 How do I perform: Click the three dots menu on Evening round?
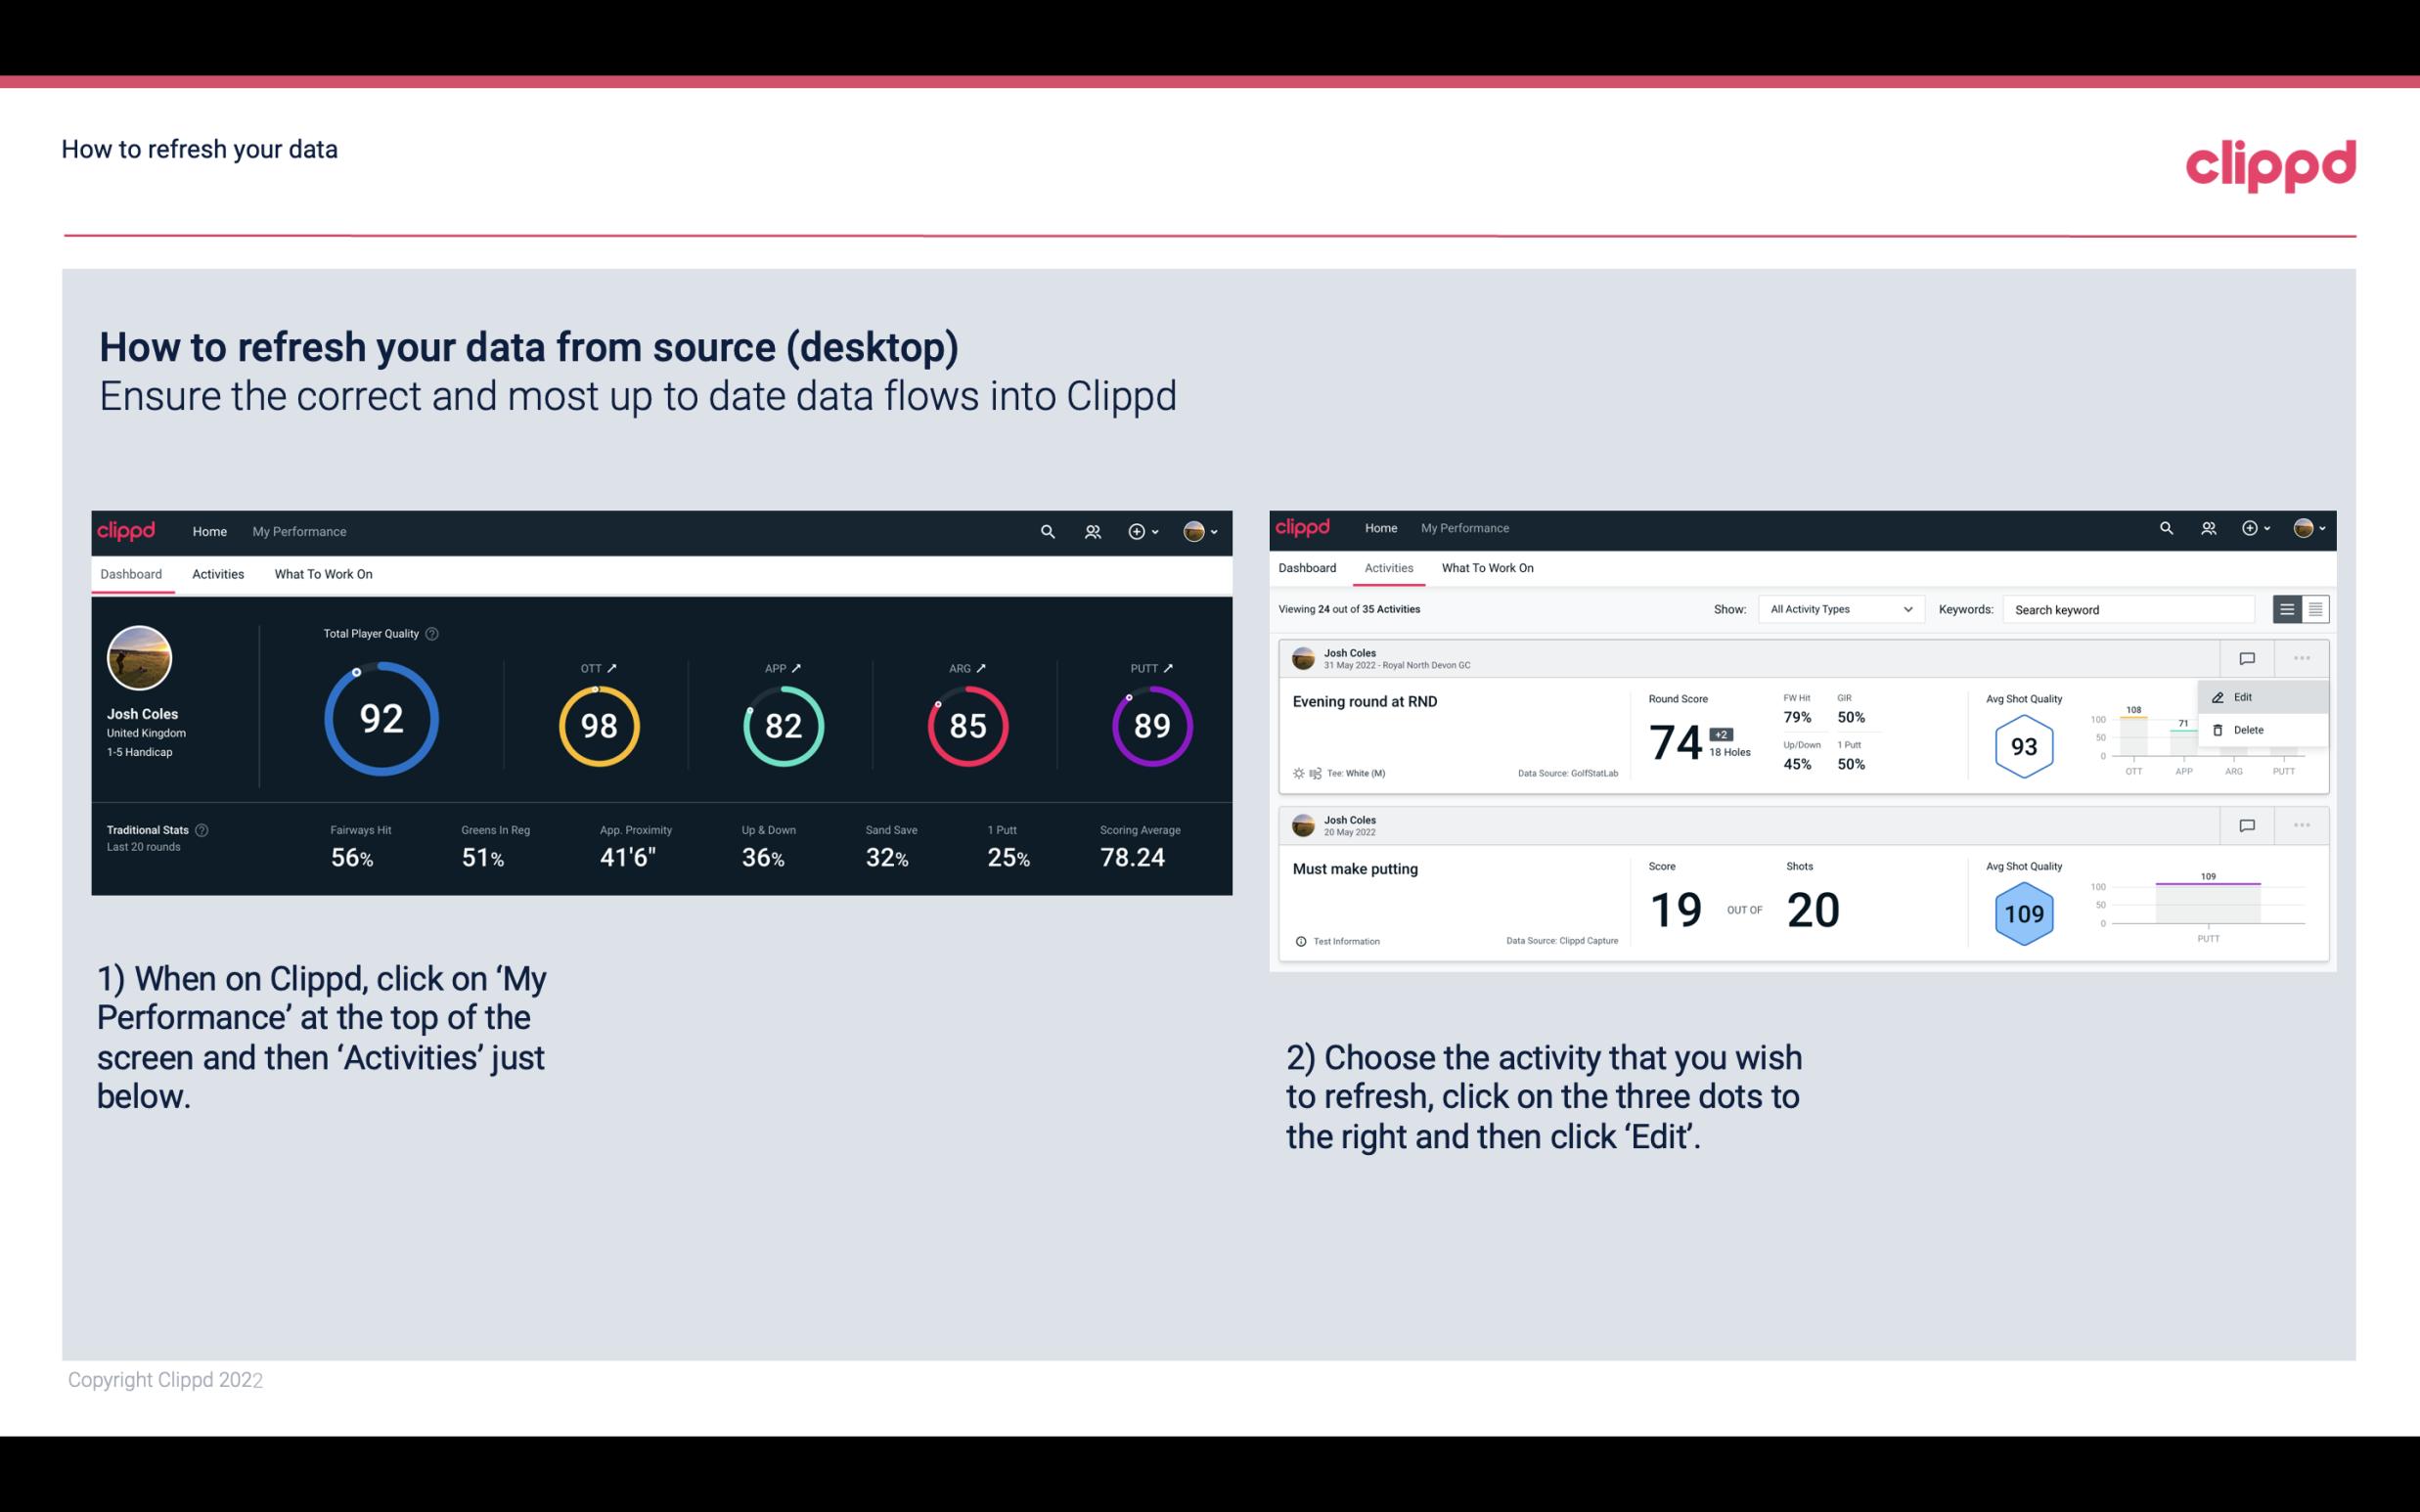pyautogui.click(x=2302, y=658)
